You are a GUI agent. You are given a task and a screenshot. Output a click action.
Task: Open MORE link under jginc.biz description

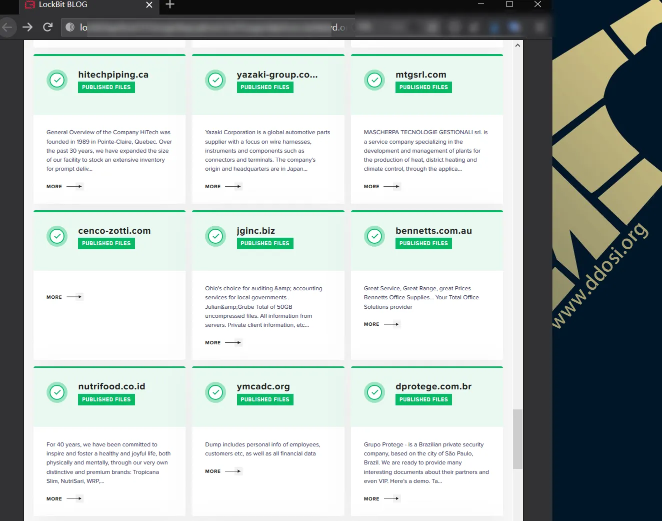click(x=223, y=343)
